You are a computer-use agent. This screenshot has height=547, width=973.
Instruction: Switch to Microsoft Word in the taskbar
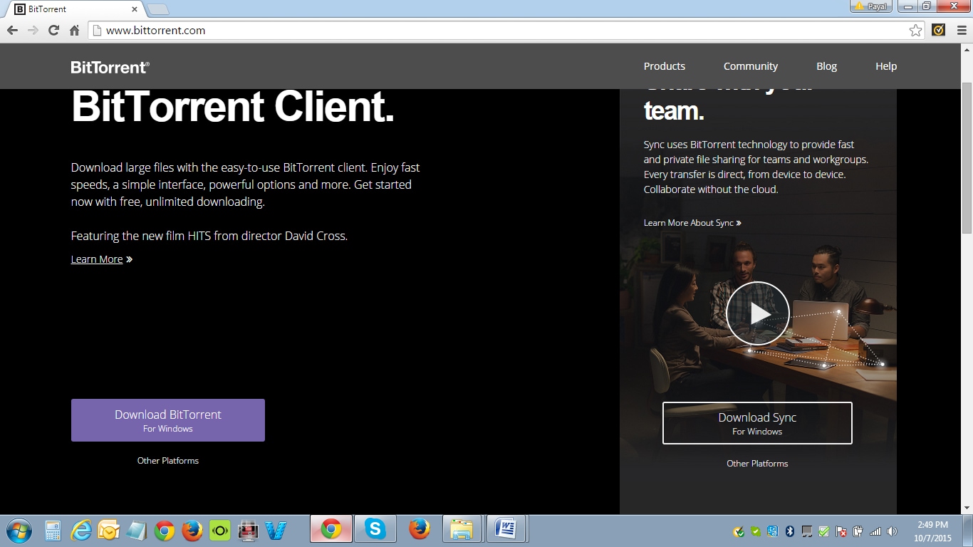pos(506,530)
